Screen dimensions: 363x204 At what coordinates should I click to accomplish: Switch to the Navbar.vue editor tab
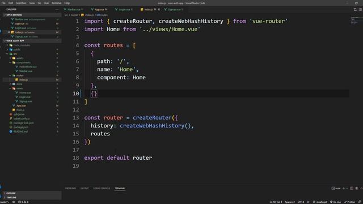(x=74, y=10)
